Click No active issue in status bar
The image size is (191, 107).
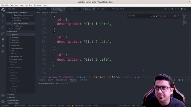tap(33, 106)
